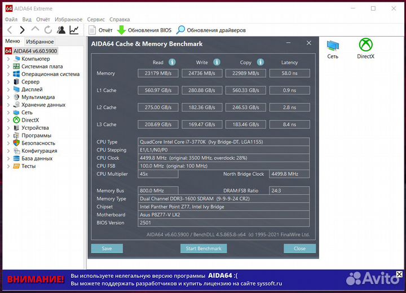The width and height of the screenshot is (406, 293).
Task: Expand the Устройства tree node
Action: 8,128
